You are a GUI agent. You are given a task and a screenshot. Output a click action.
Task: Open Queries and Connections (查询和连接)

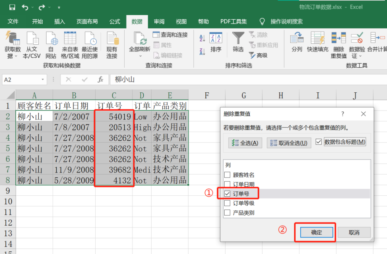[170, 35]
